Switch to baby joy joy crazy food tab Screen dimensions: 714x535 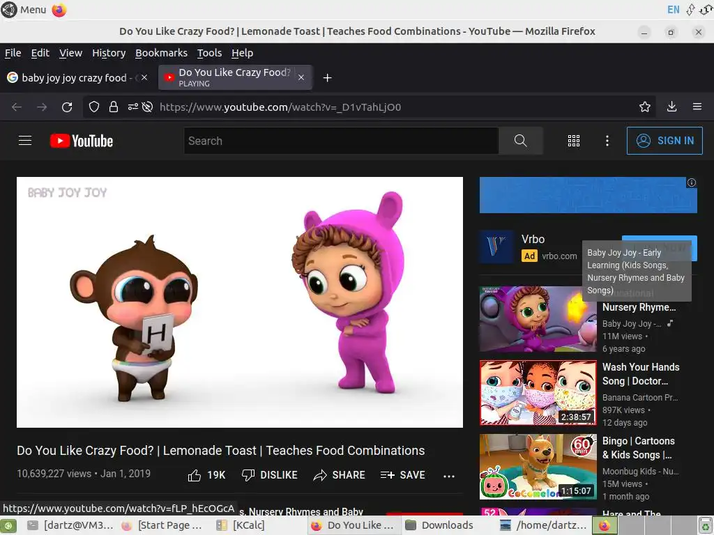77,78
